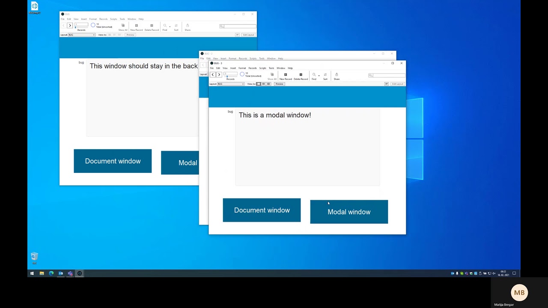Click Share icon in BUG - 3 window
The width and height of the screenshot is (548, 308).
337,74
